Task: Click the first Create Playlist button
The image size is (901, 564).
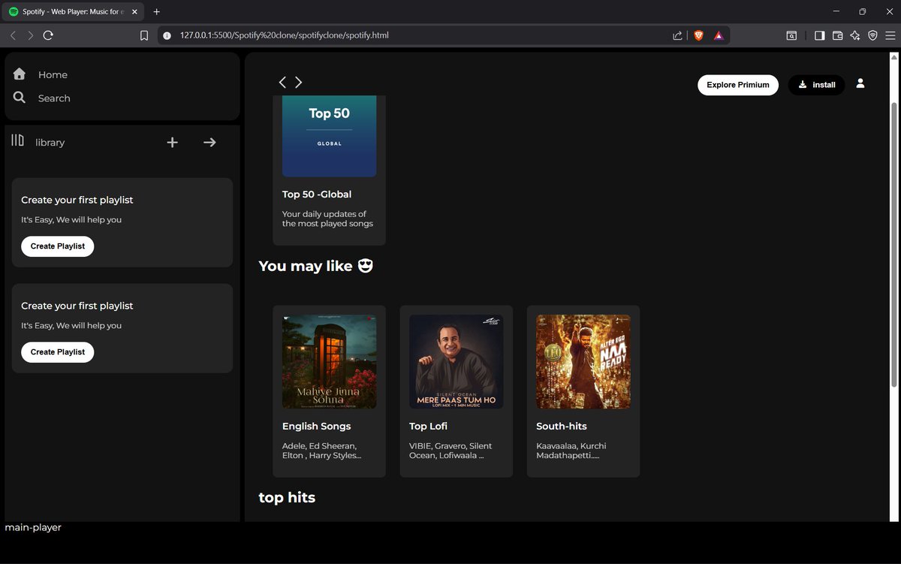Action: click(58, 246)
